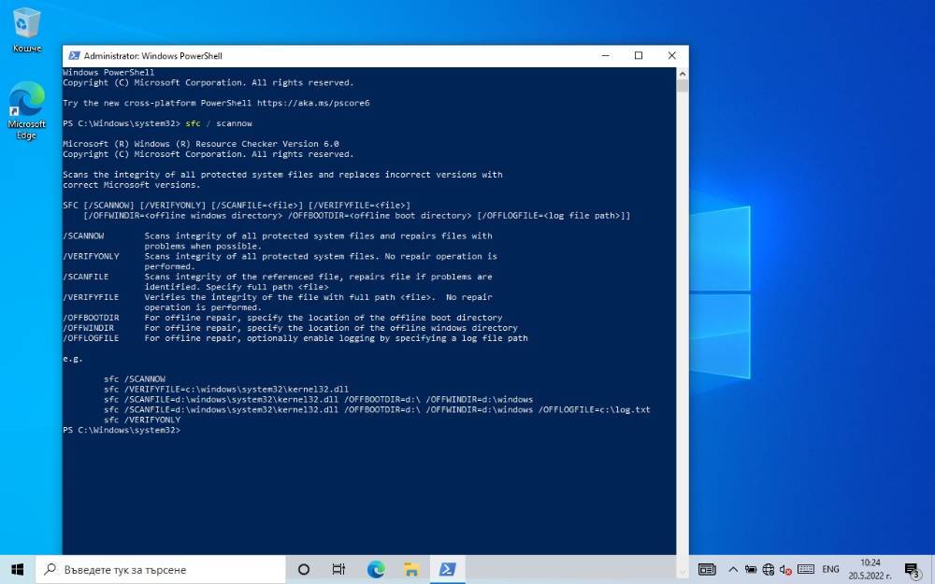The image size is (935, 584).
Task: Open the Recycle Bin desktop icon
Action: (26, 30)
